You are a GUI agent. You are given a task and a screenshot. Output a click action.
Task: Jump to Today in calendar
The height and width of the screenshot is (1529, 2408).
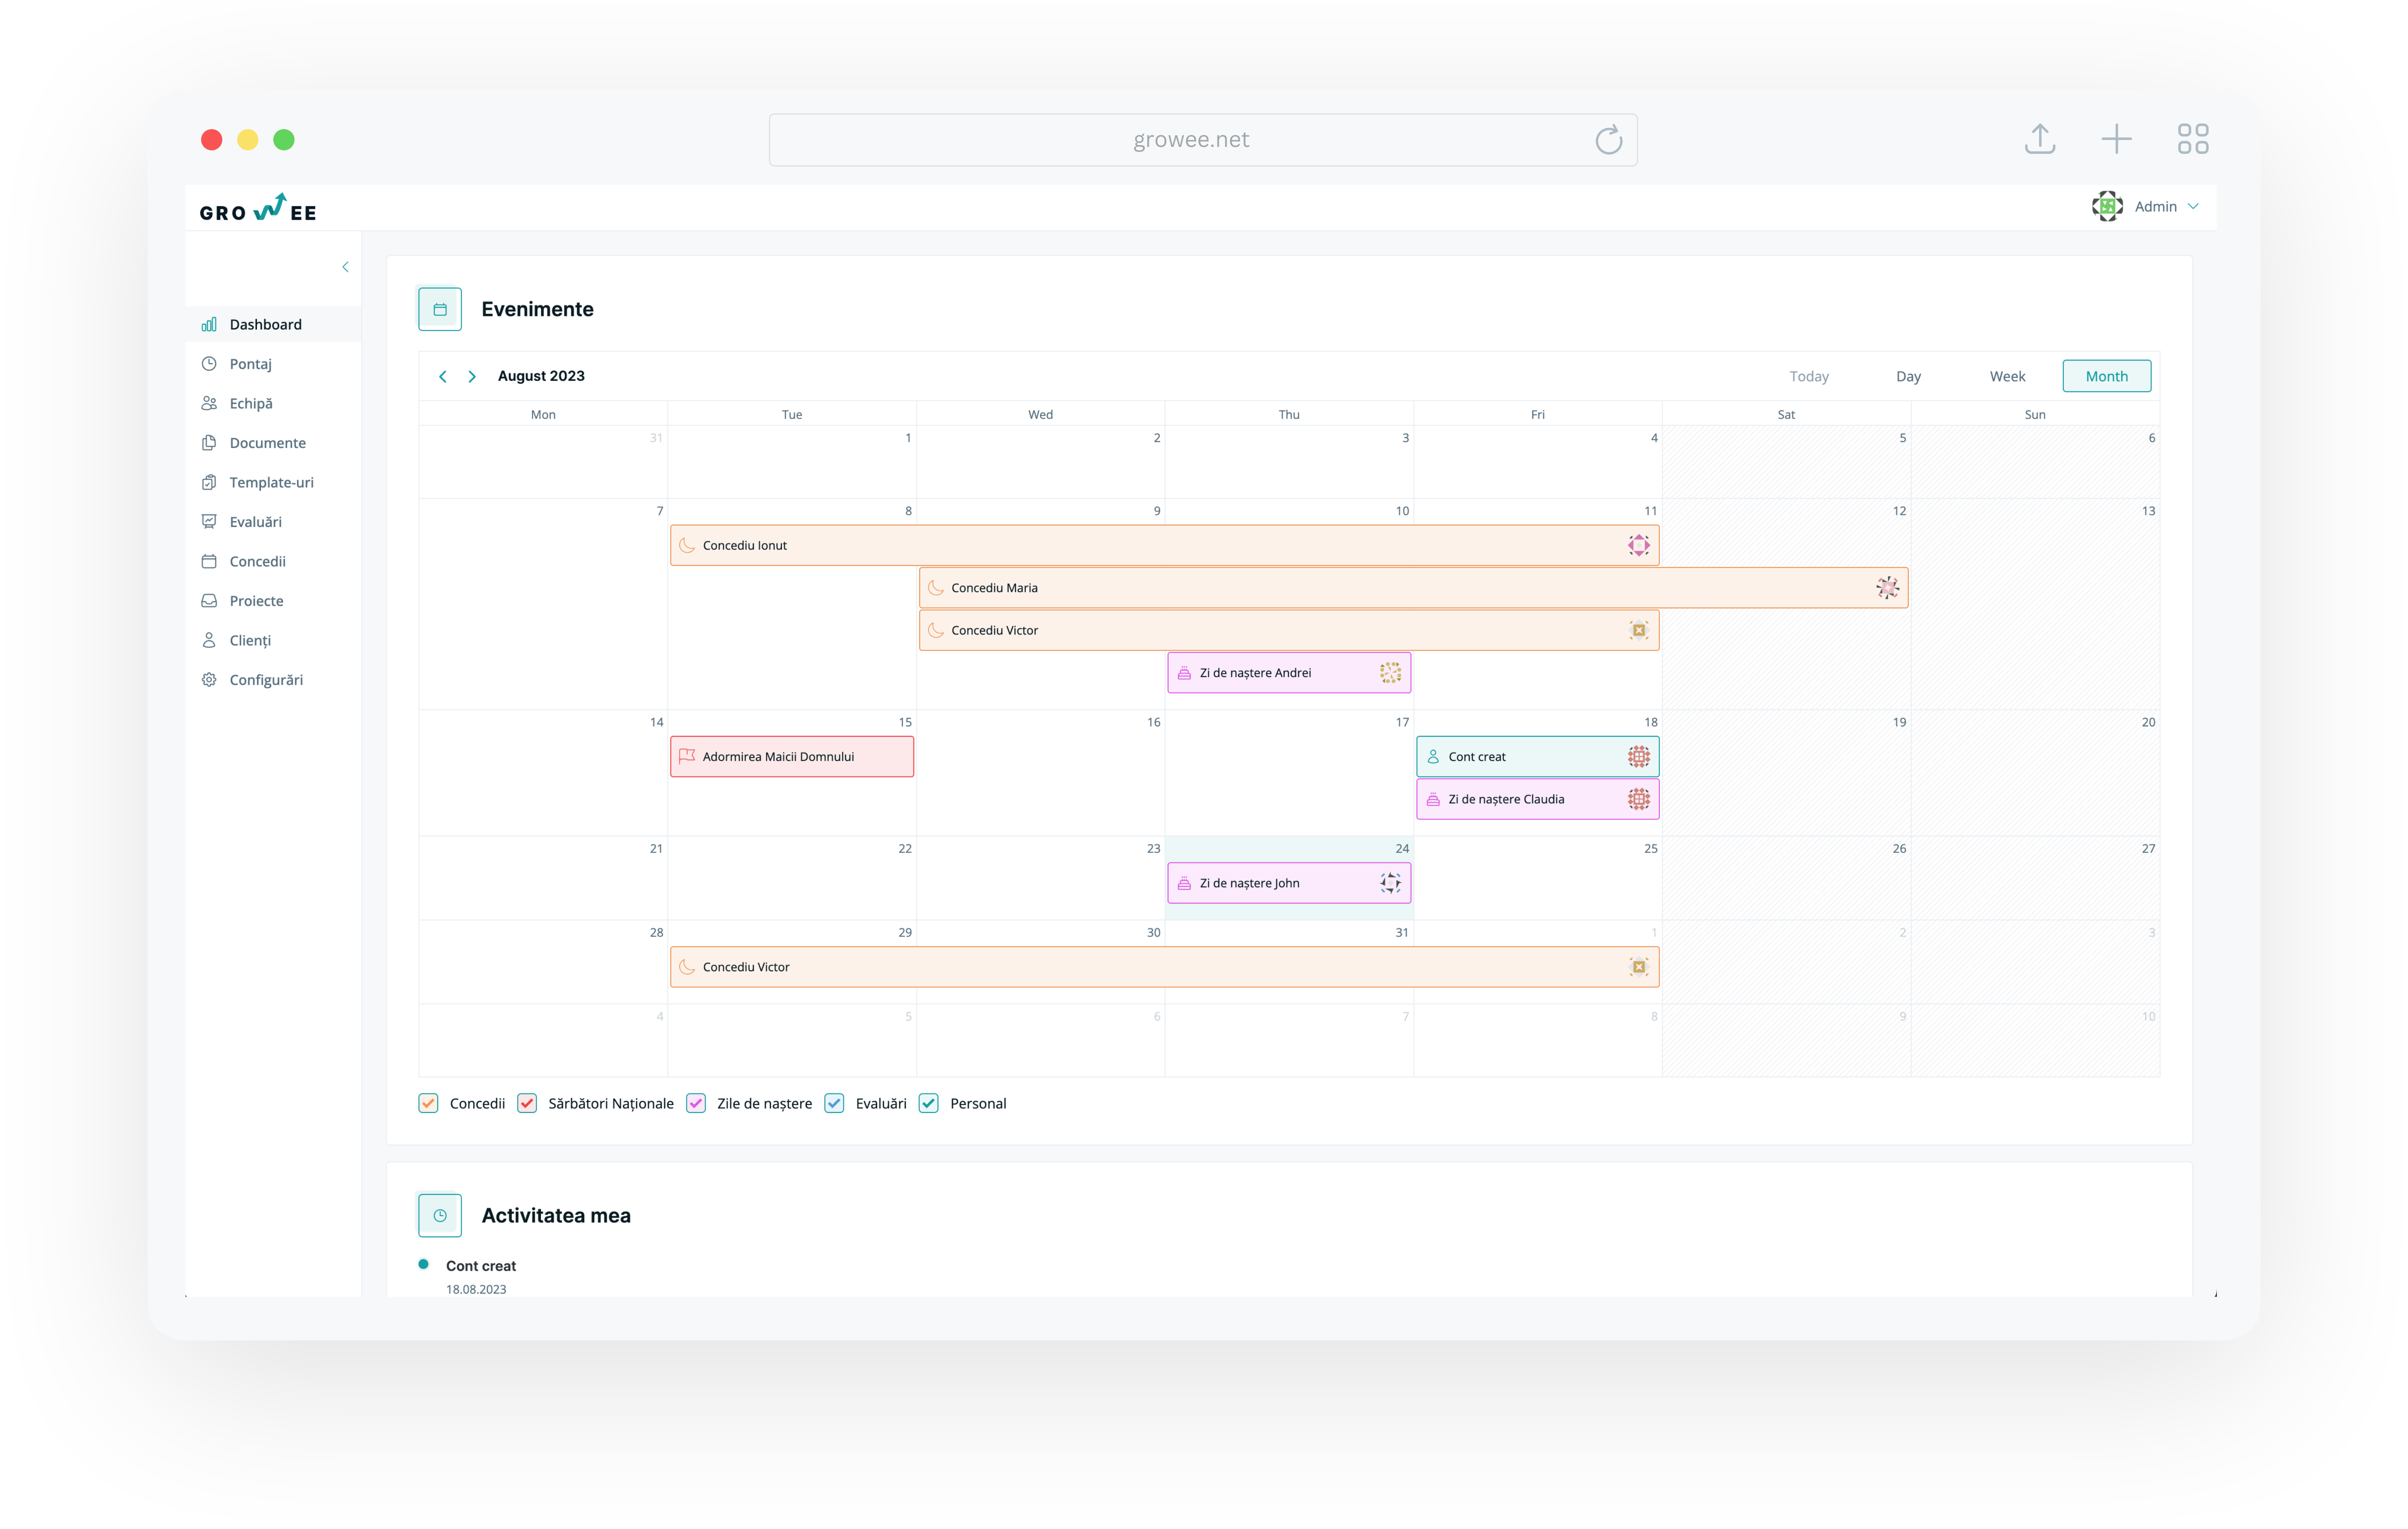[1809, 377]
